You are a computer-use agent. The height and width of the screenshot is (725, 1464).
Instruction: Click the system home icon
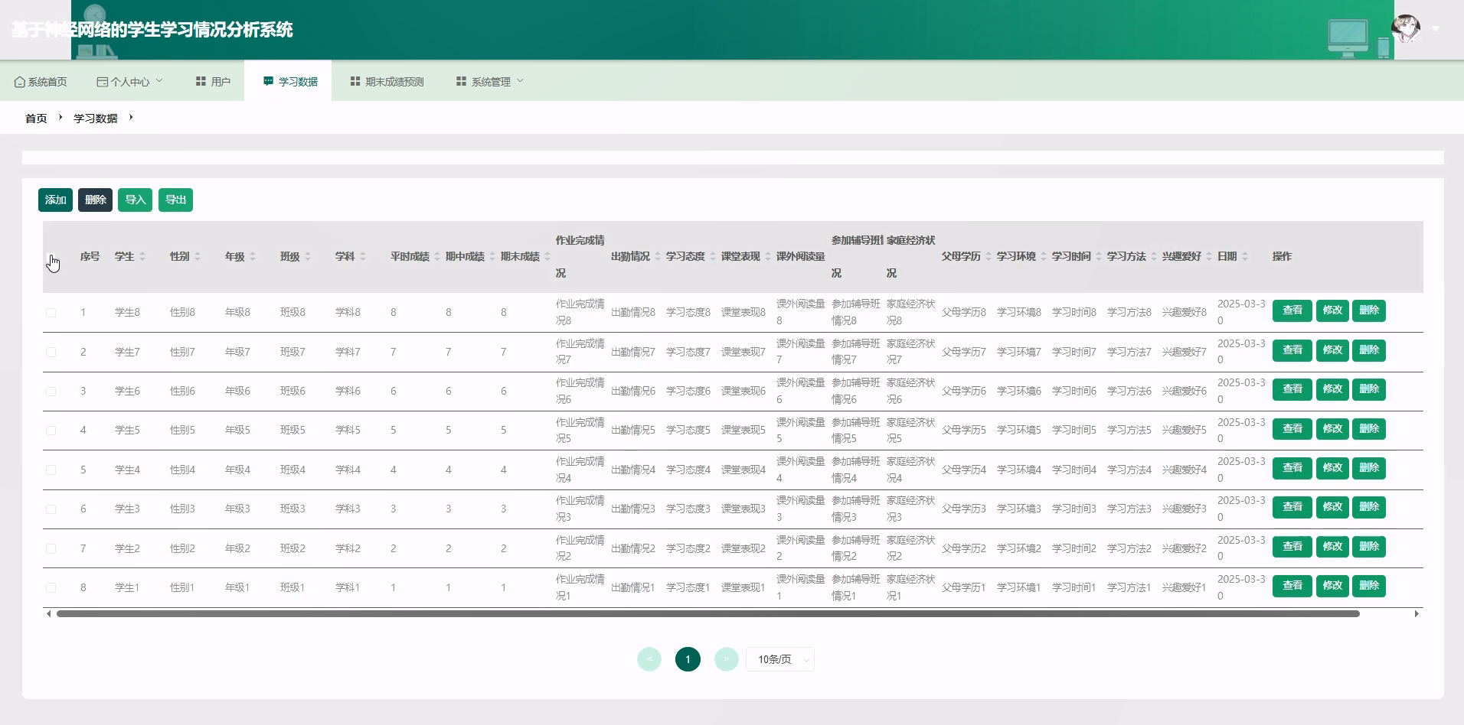pos(20,82)
